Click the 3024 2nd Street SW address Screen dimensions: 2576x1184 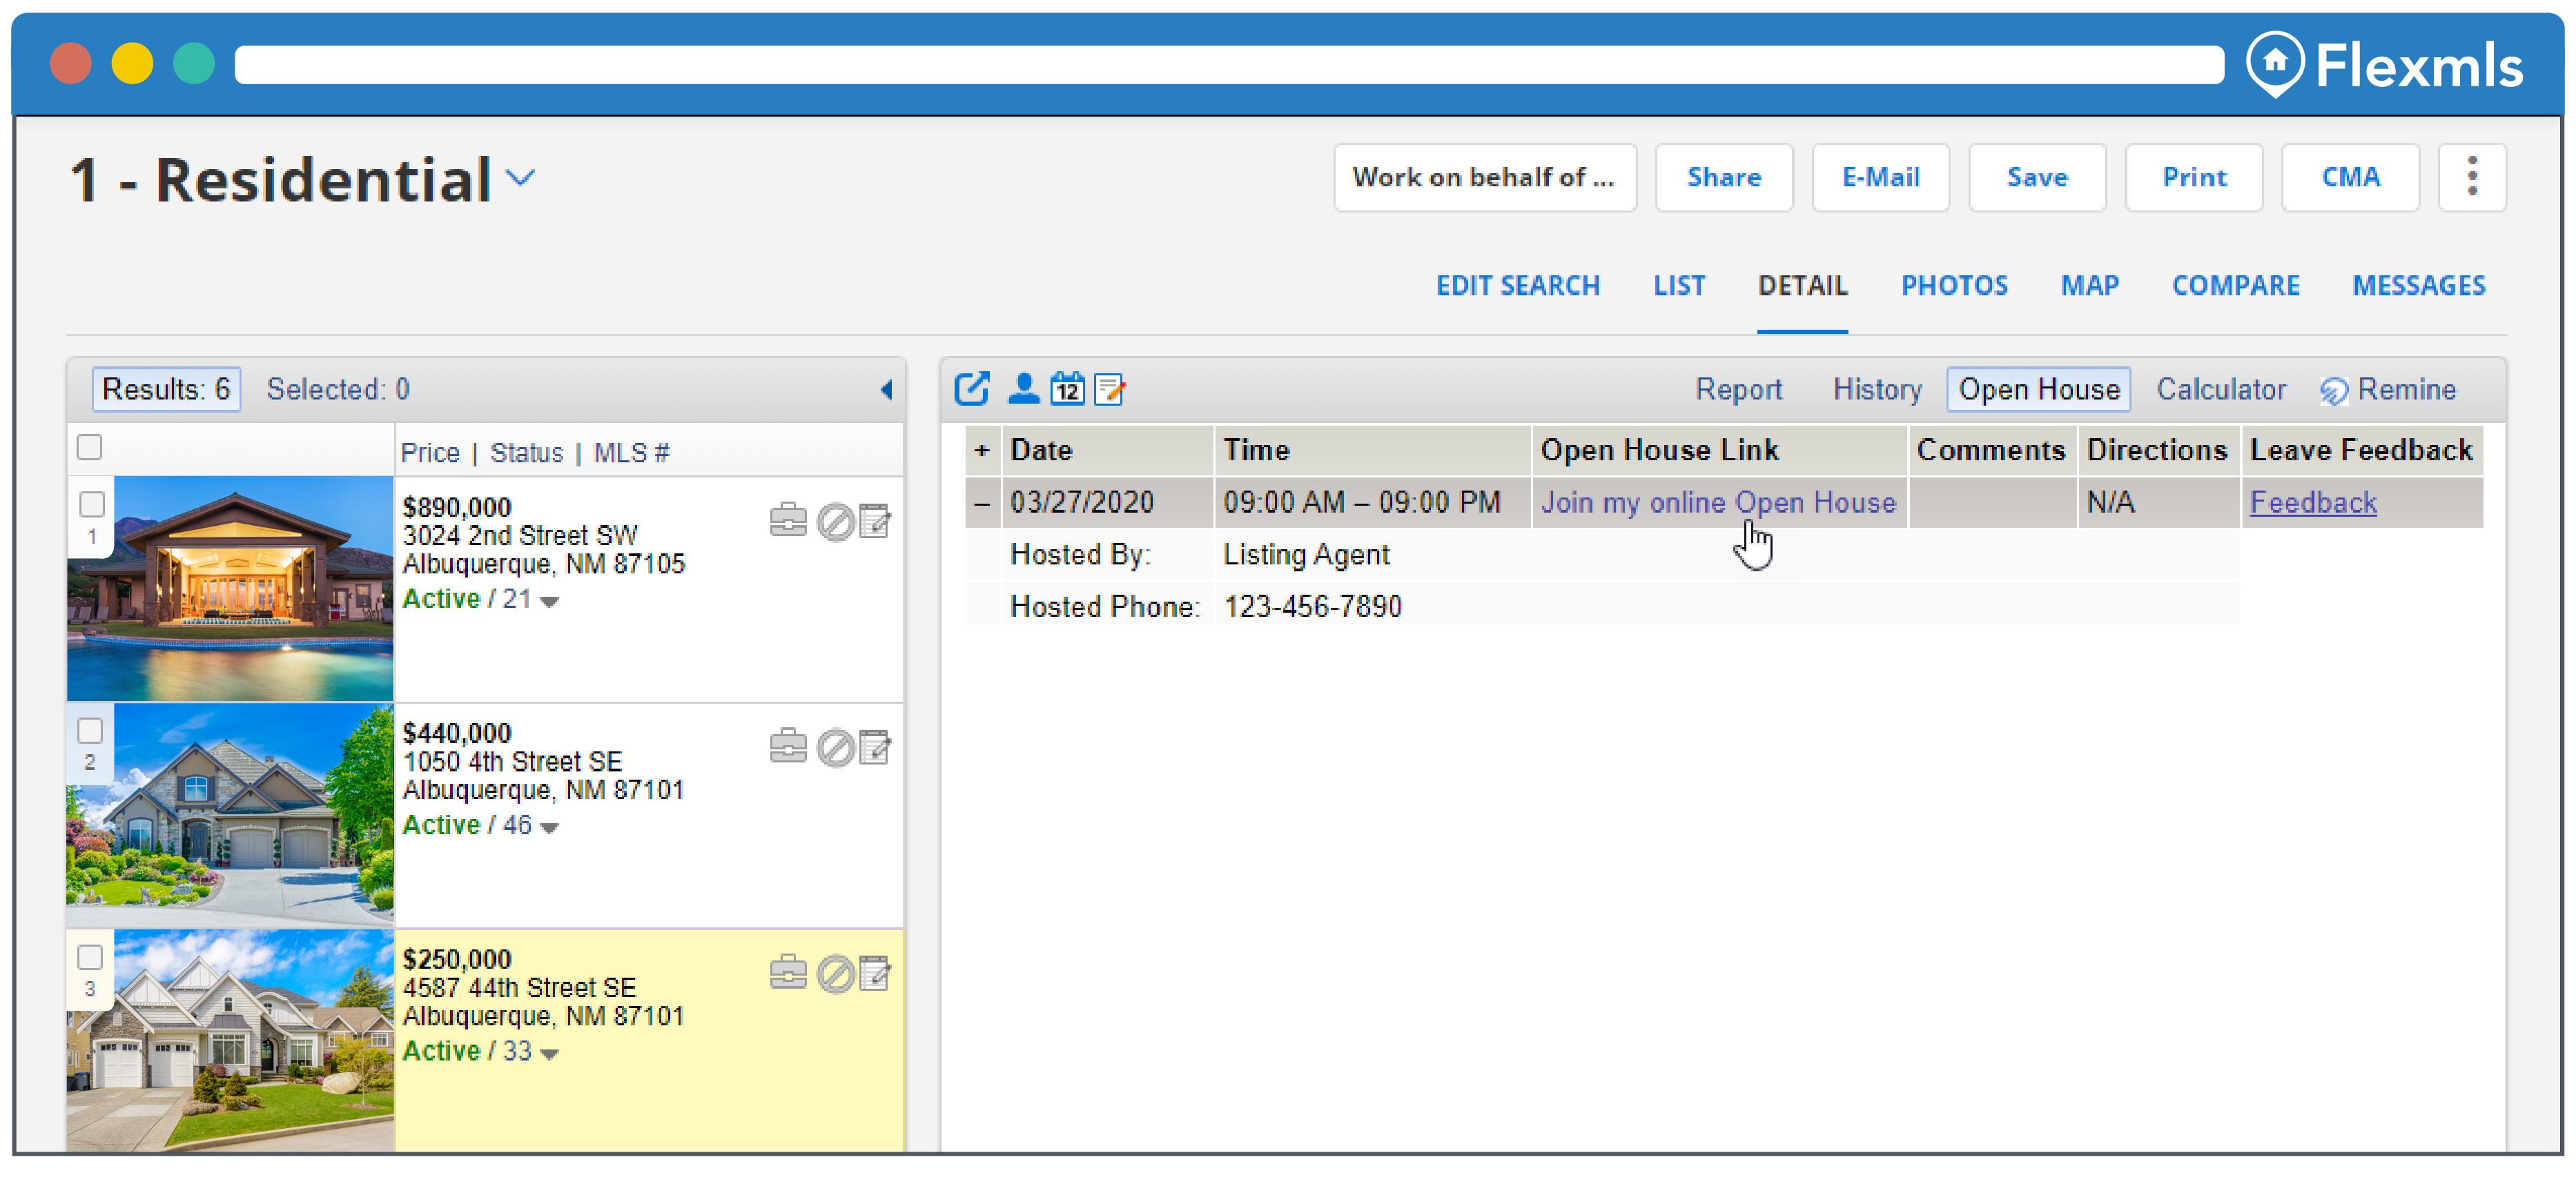click(520, 535)
